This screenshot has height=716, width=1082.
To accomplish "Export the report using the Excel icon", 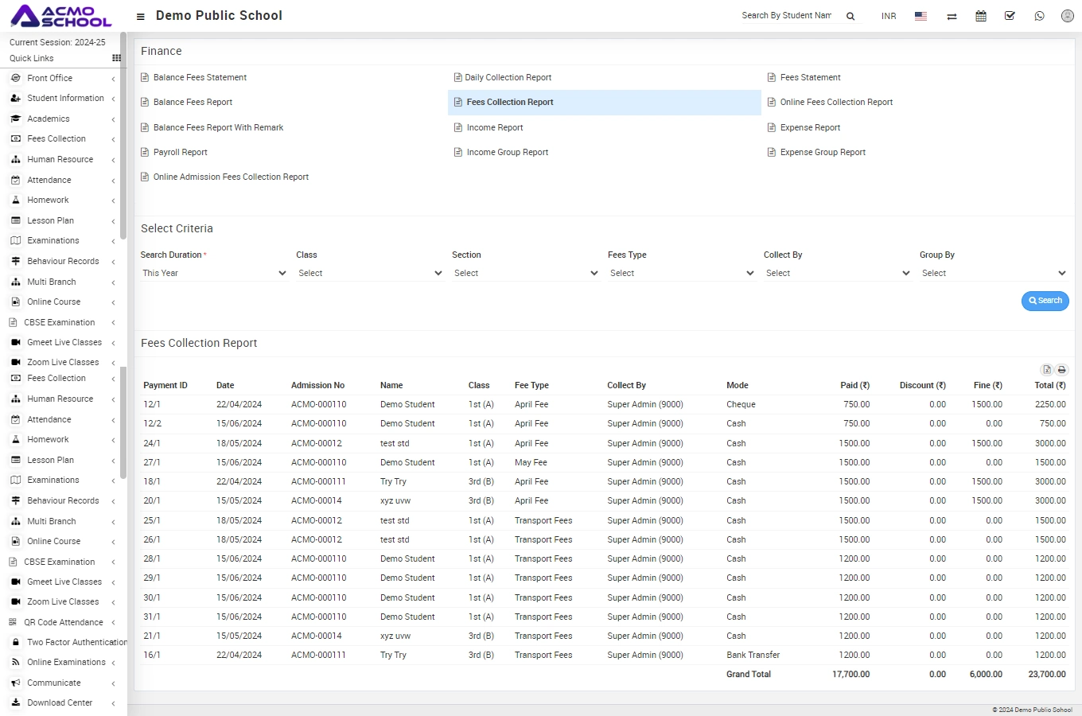I will point(1047,370).
